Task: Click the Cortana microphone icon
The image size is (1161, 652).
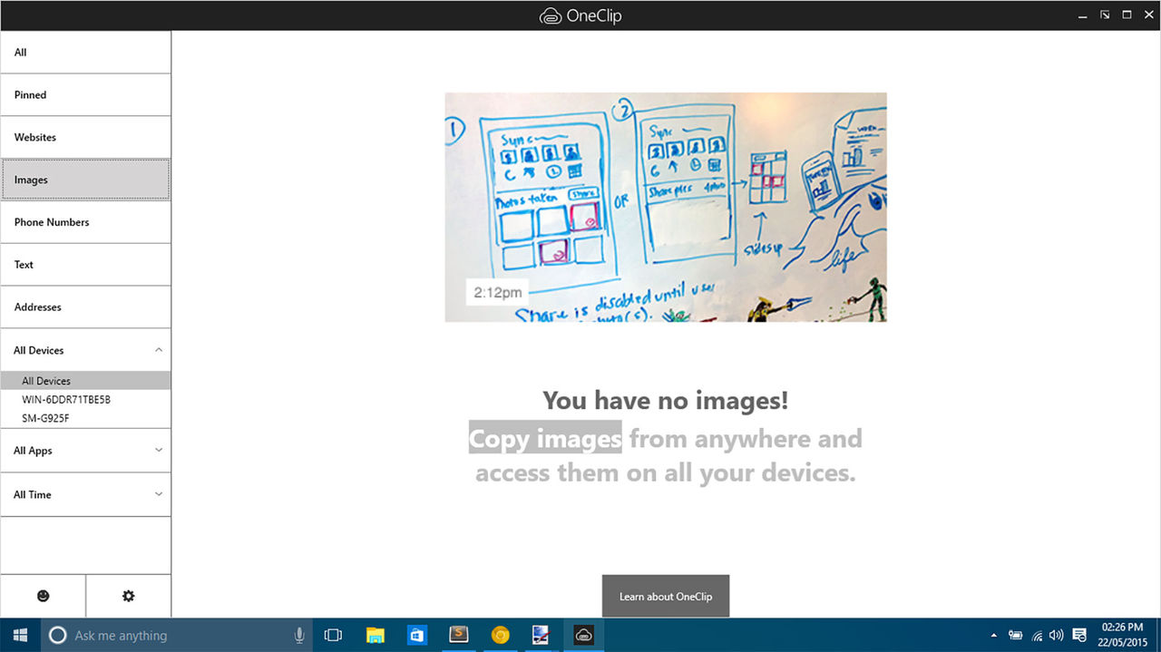Action: tap(298, 636)
